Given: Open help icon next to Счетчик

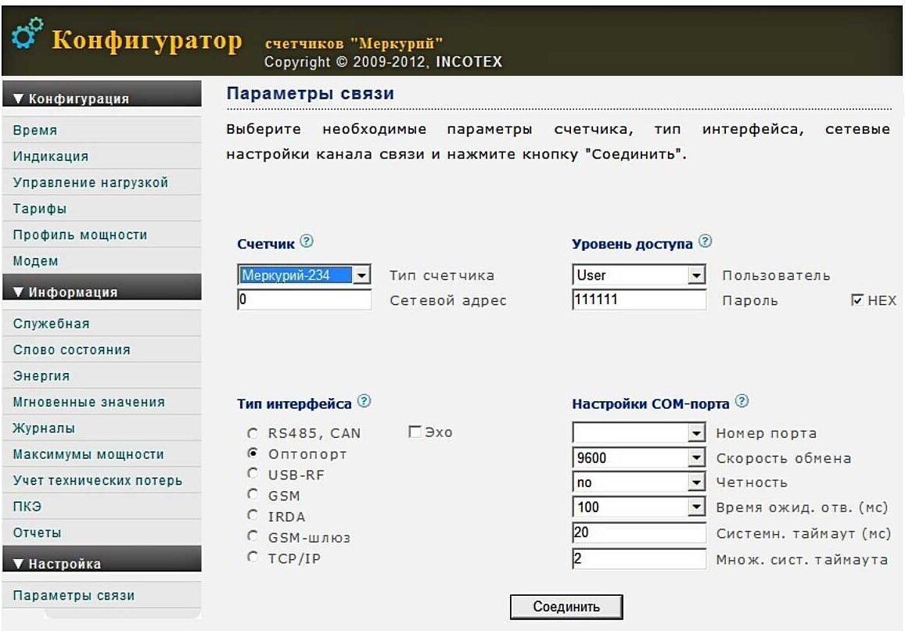Looking at the screenshot, I should pos(307,241).
